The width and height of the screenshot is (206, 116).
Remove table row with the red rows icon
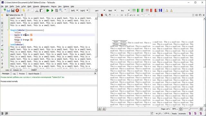point(147,10)
